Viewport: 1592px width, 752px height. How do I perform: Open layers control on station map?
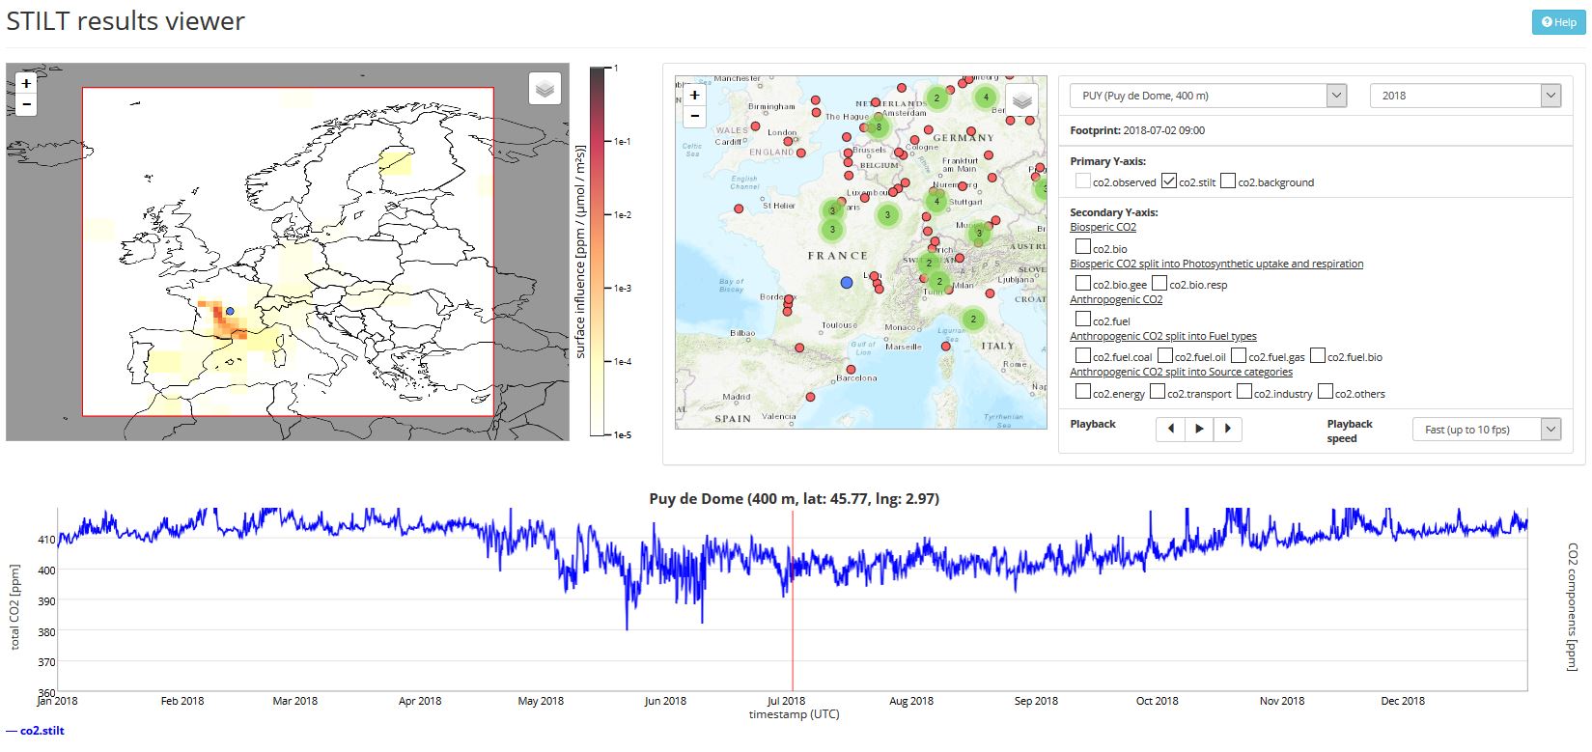pyautogui.click(x=1021, y=100)
